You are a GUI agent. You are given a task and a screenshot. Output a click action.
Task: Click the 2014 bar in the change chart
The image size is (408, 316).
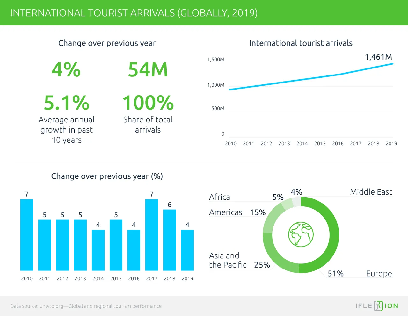point(98,250)
